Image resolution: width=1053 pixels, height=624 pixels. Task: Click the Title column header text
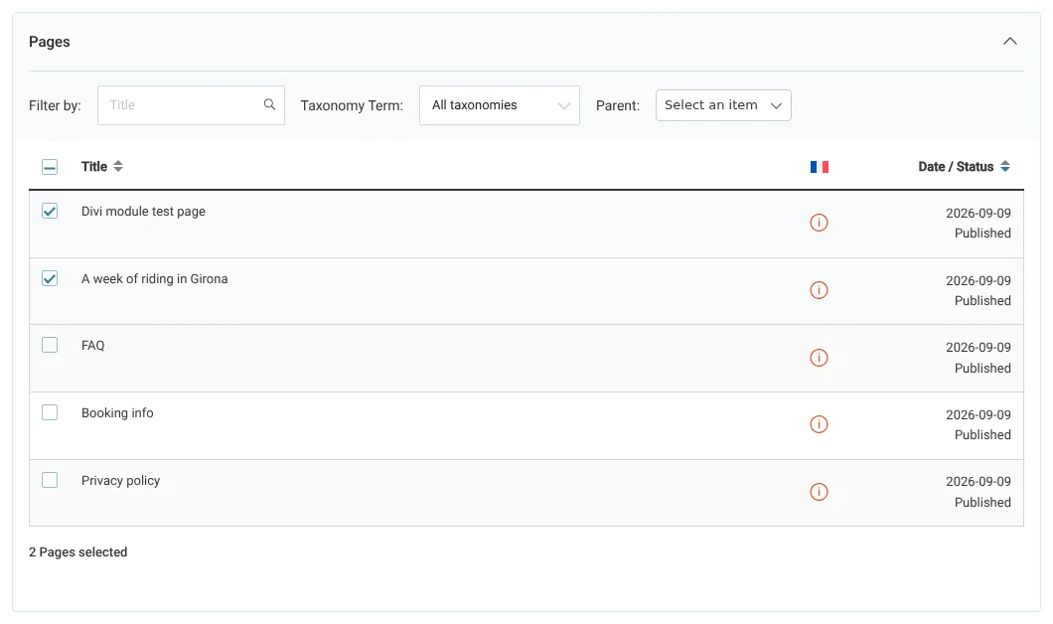pos(94,167)
